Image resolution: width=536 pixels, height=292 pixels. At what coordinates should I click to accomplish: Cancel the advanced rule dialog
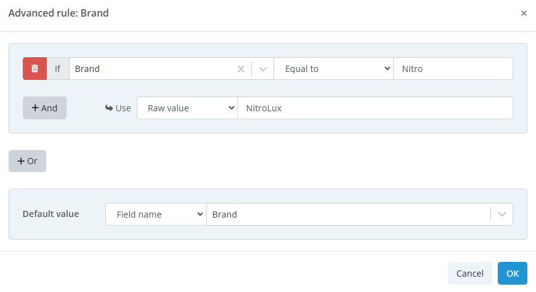coord(469,273)
